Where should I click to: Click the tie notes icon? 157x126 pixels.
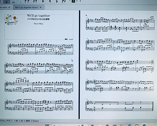tap(27, 1)
